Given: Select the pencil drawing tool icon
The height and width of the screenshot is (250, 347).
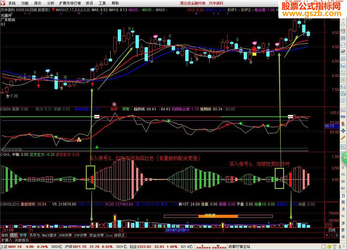Looking at the screenshot, I should pyautogui.click(x=343, y=138).
